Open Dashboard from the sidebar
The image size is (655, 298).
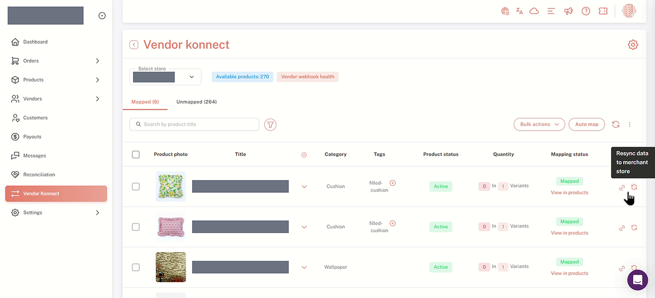[x=35, y=42]
